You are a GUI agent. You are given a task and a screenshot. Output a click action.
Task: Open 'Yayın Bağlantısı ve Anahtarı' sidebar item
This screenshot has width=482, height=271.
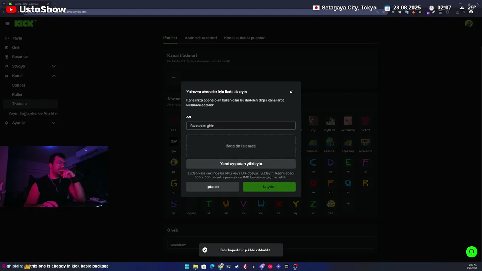point(33,113)
